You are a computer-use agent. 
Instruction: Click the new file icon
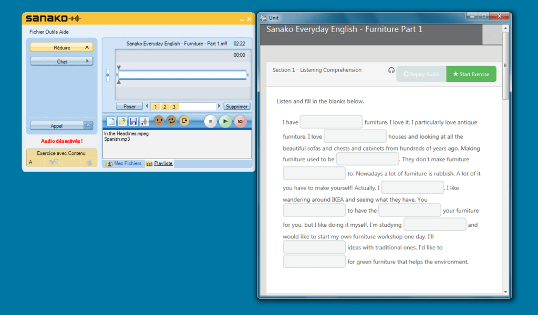pyautogui.click(x=111, y=121)
